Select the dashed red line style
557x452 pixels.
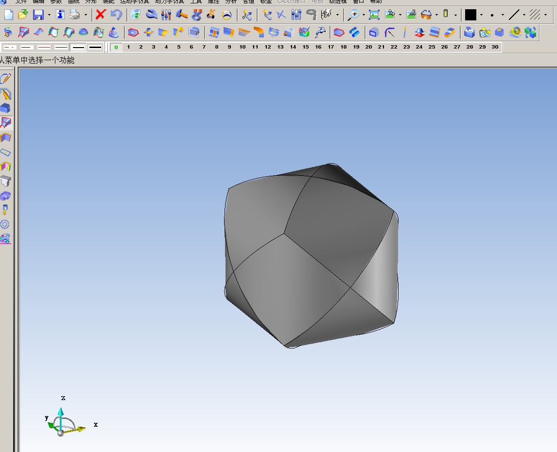10,47
